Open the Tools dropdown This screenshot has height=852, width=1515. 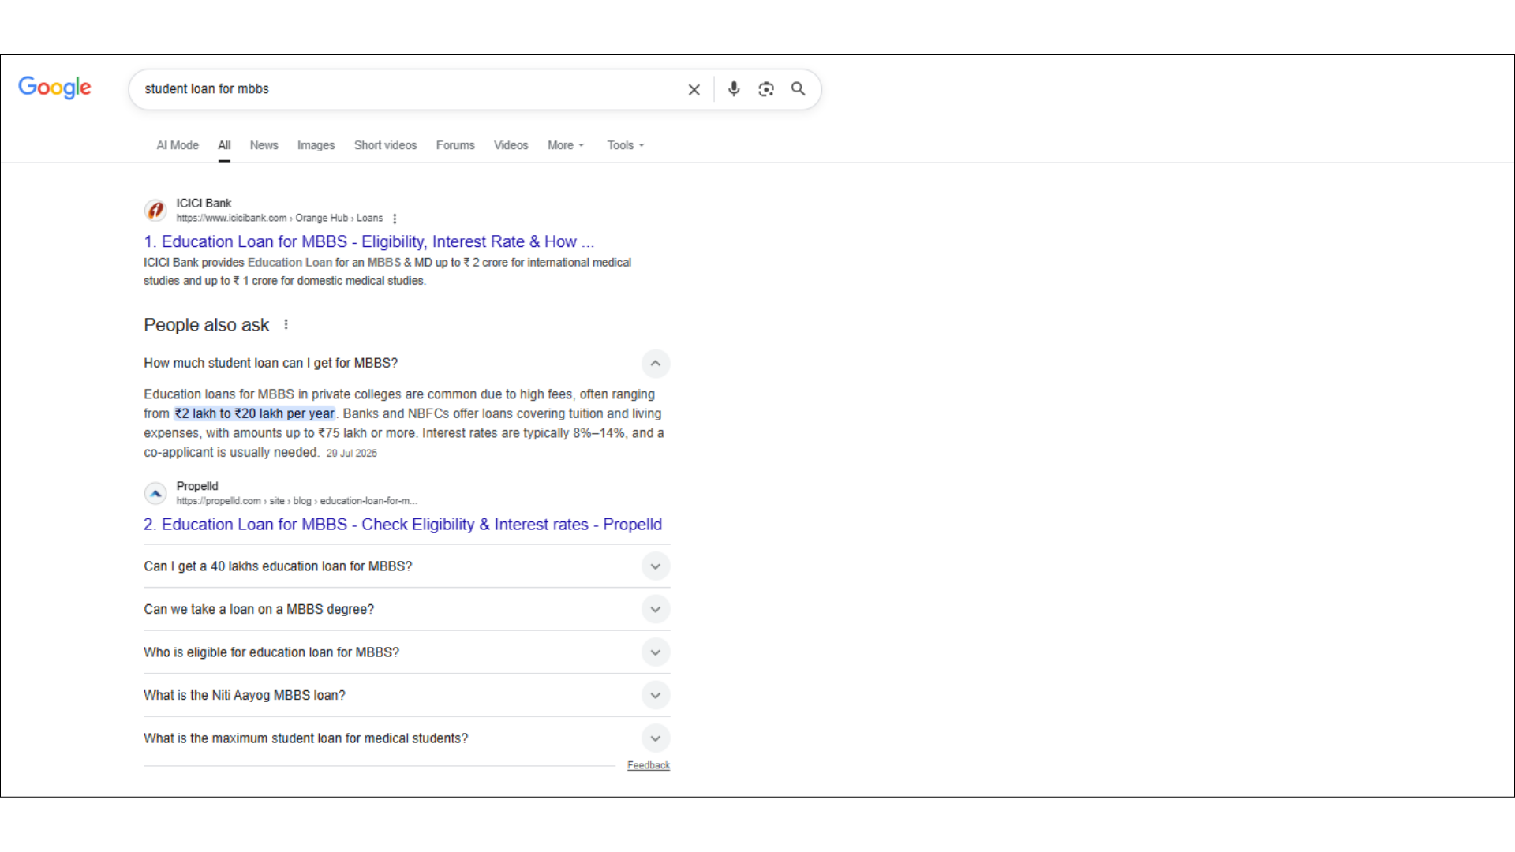[x=625, y=145]
